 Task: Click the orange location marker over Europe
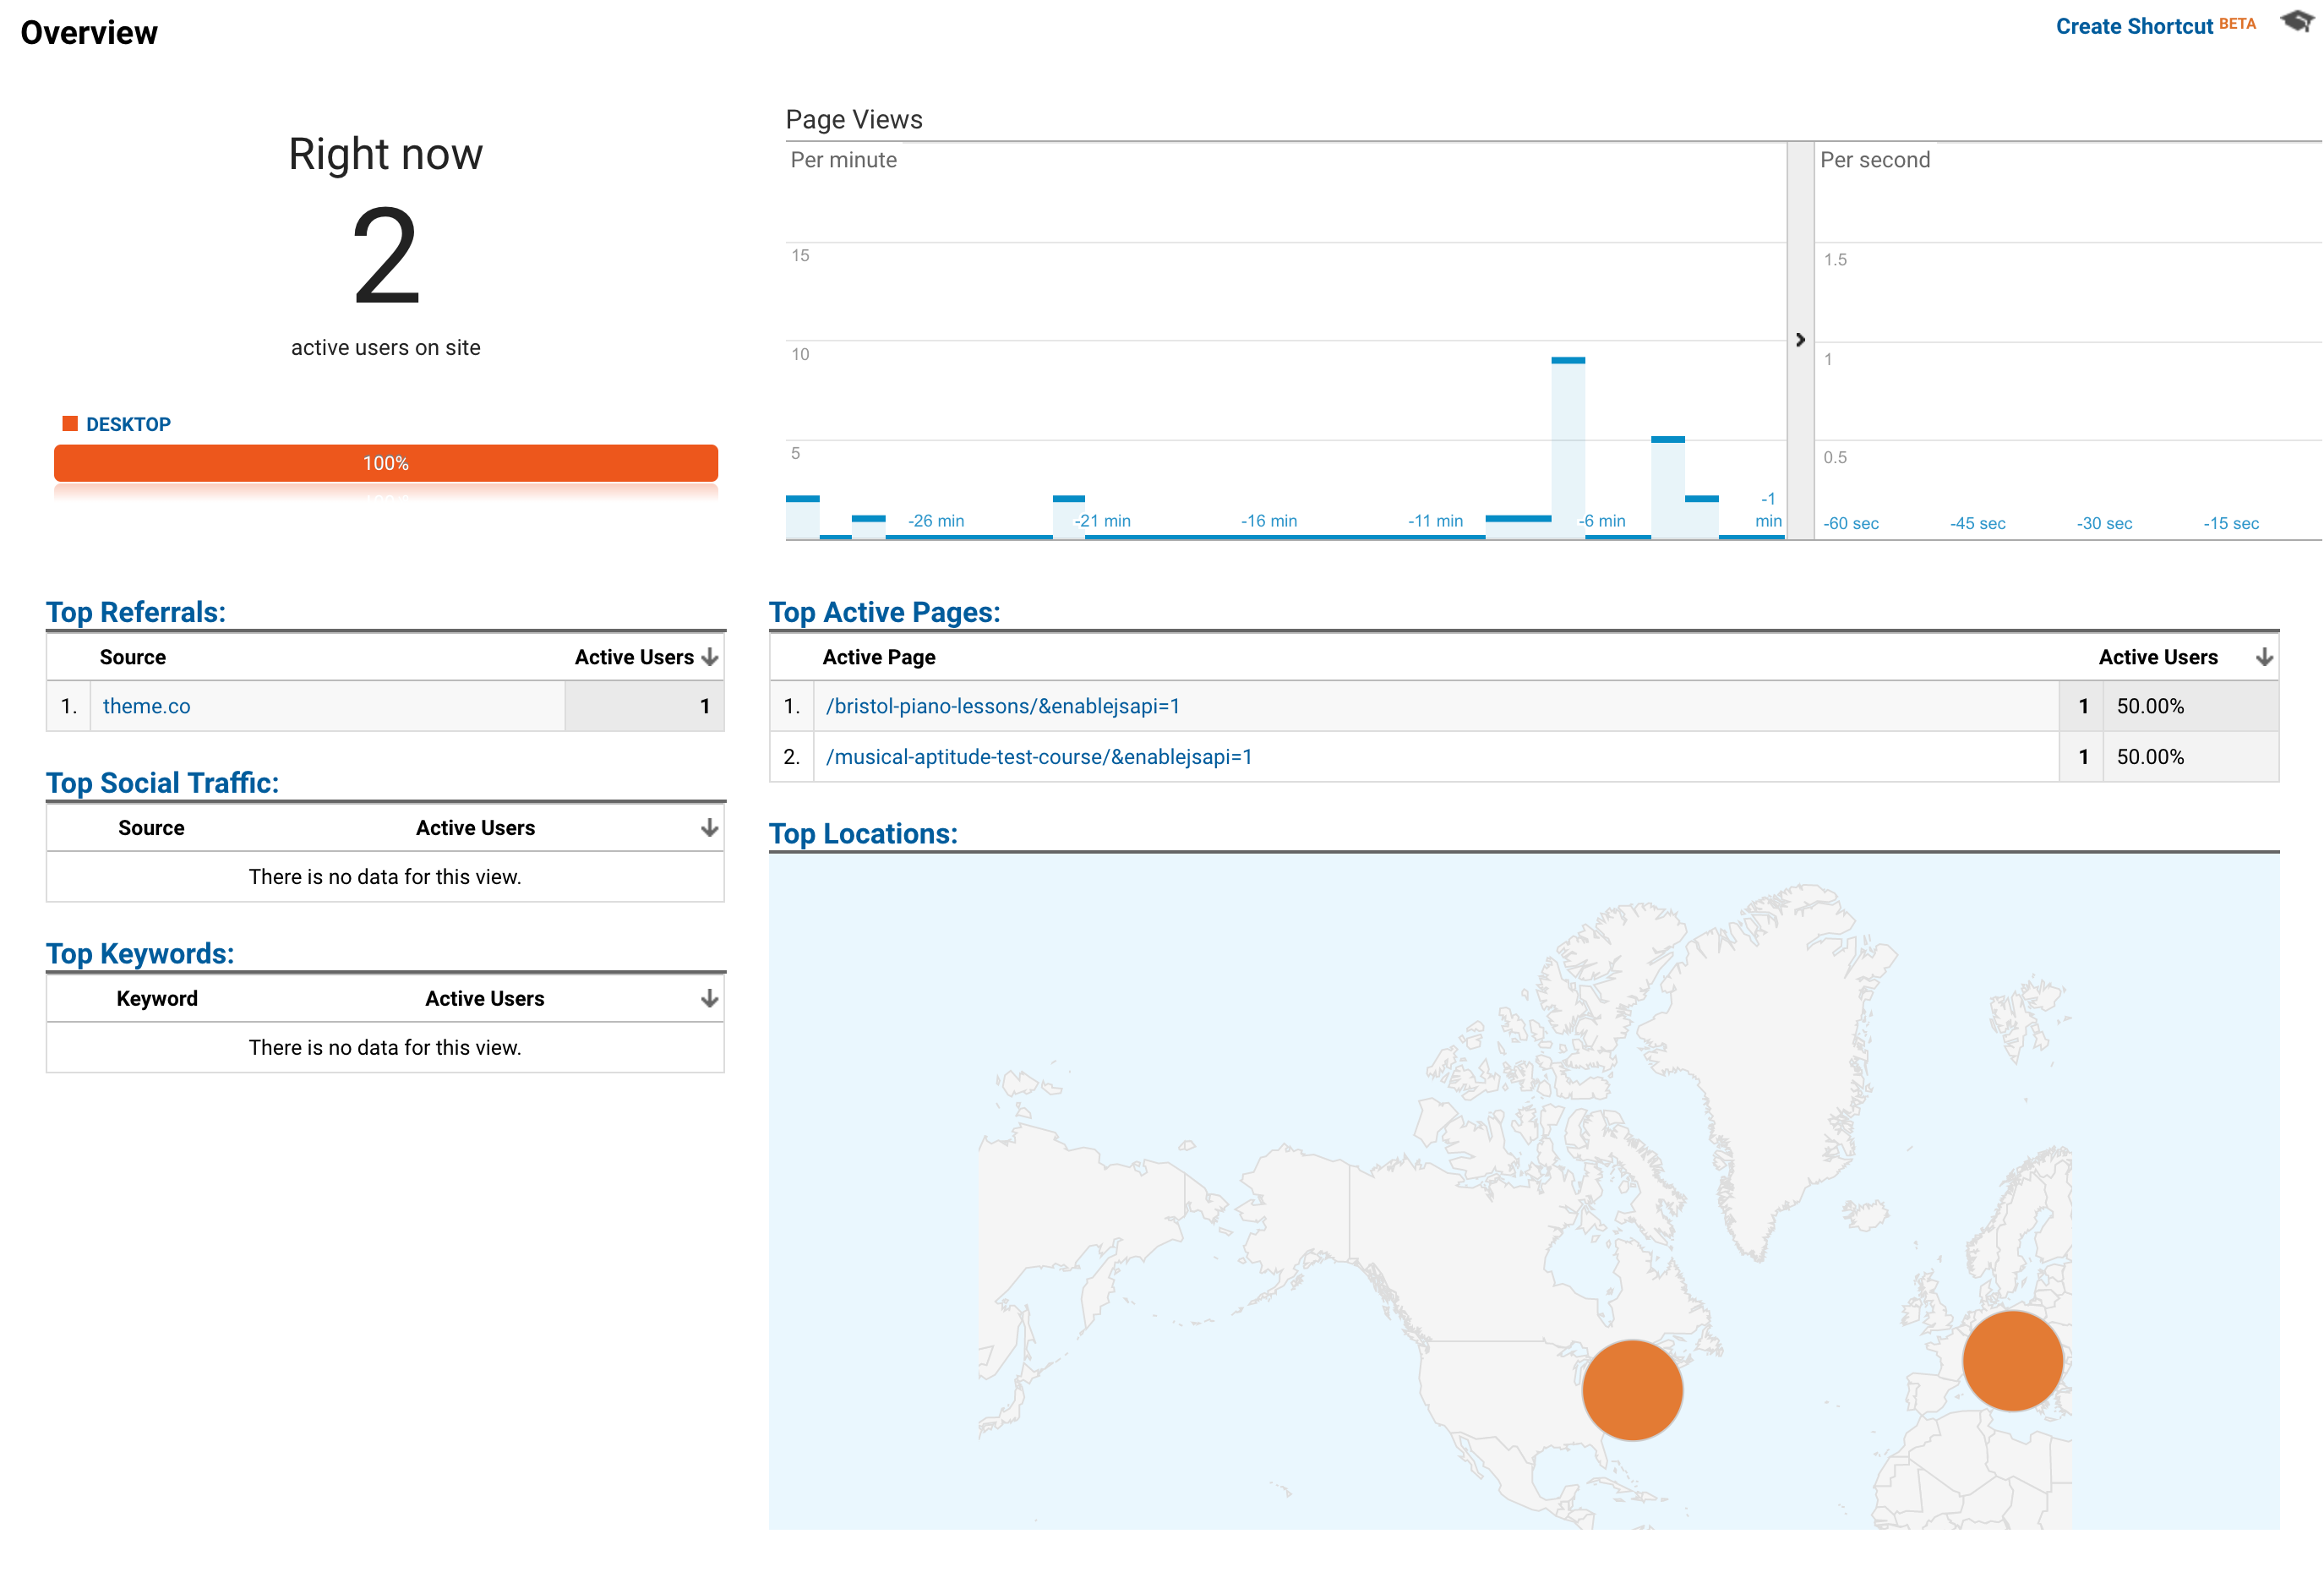(x=2012, y=1361)
